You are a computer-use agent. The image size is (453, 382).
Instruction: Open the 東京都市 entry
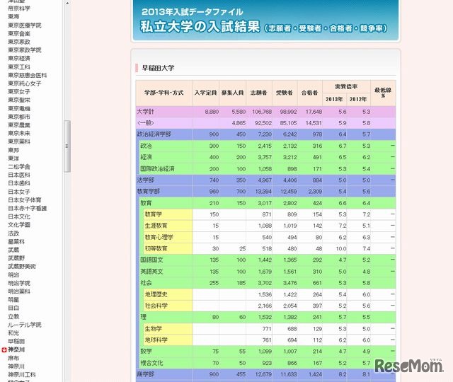click(x=19, y=117)
